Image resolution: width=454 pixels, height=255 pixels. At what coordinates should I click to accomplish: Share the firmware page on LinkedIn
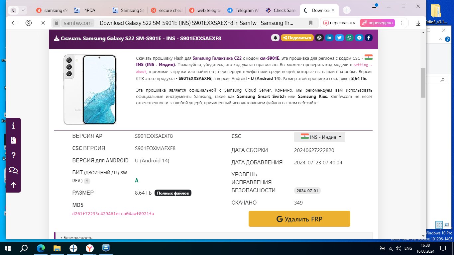329,38
